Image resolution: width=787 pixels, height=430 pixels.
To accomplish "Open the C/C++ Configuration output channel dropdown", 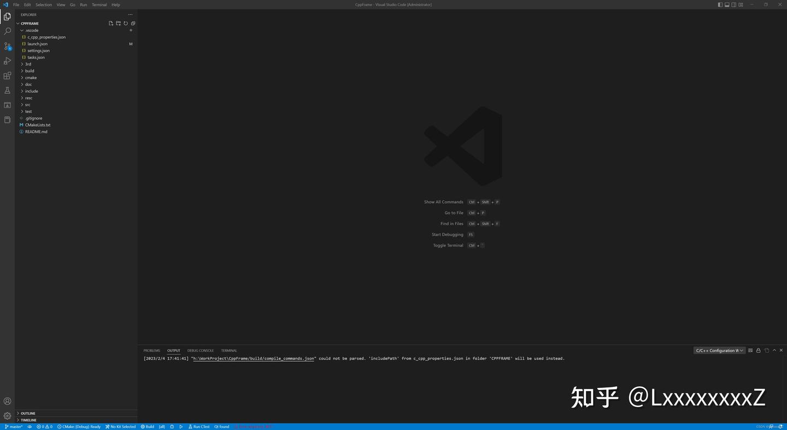I will tap(719, 350).
